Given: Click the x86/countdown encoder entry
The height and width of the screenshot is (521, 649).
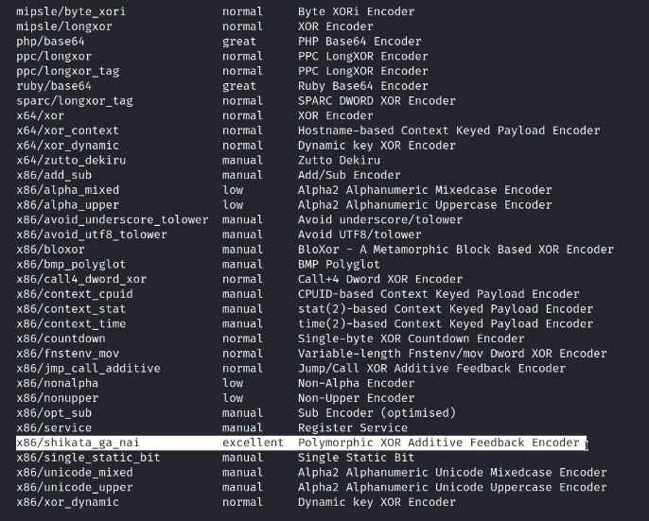Looking at the screenshot, I should tap(61, 339).
